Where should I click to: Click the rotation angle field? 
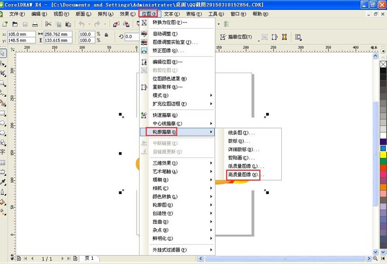132,37
